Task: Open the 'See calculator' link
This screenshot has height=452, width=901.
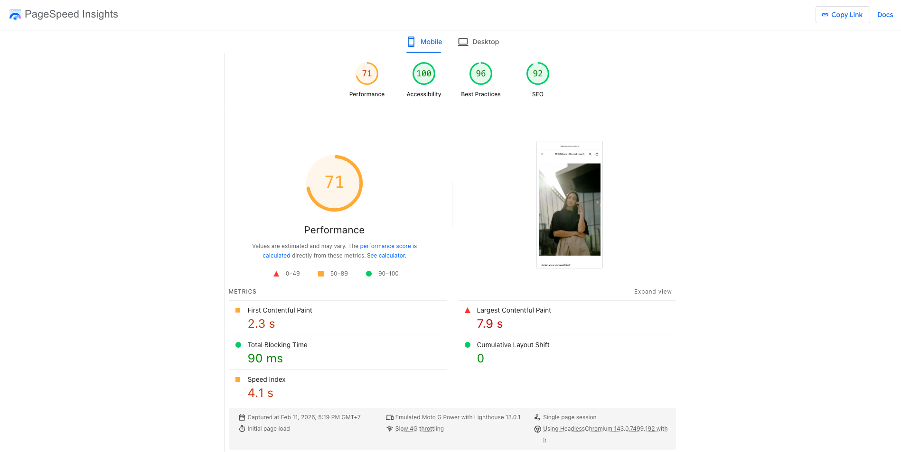Action: click(386, 256)
